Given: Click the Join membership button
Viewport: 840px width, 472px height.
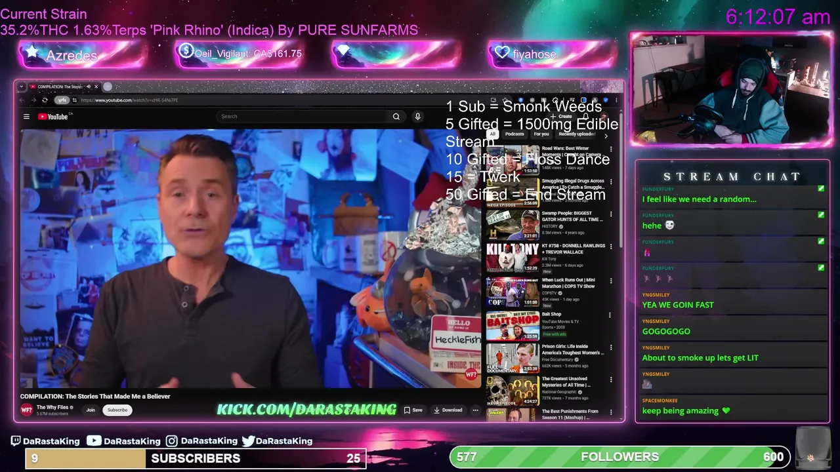Looking at the screenshot, I should (91, 410).
